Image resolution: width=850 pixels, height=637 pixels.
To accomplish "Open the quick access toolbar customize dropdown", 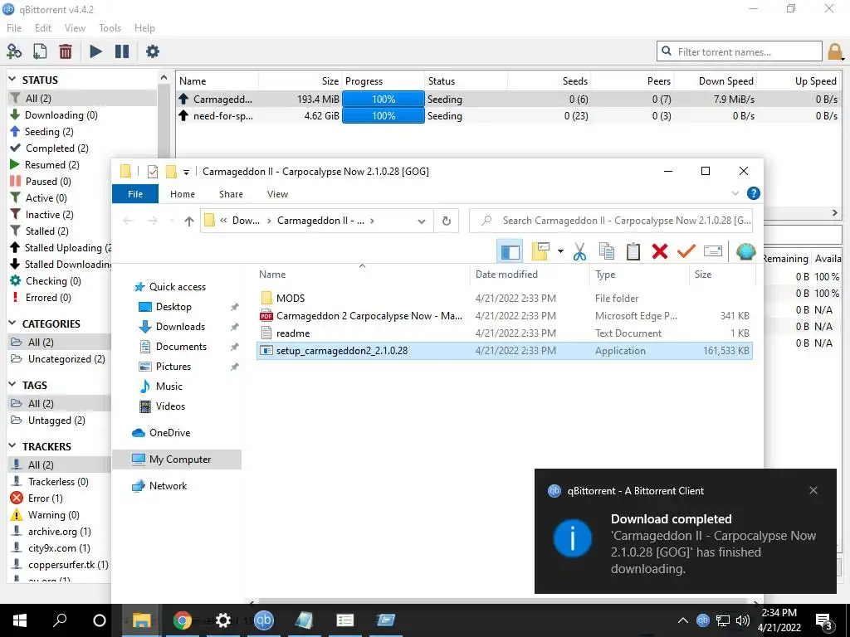I will click(186, 173).
